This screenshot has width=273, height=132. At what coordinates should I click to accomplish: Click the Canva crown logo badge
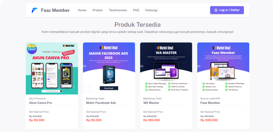[x=32, y=49]
